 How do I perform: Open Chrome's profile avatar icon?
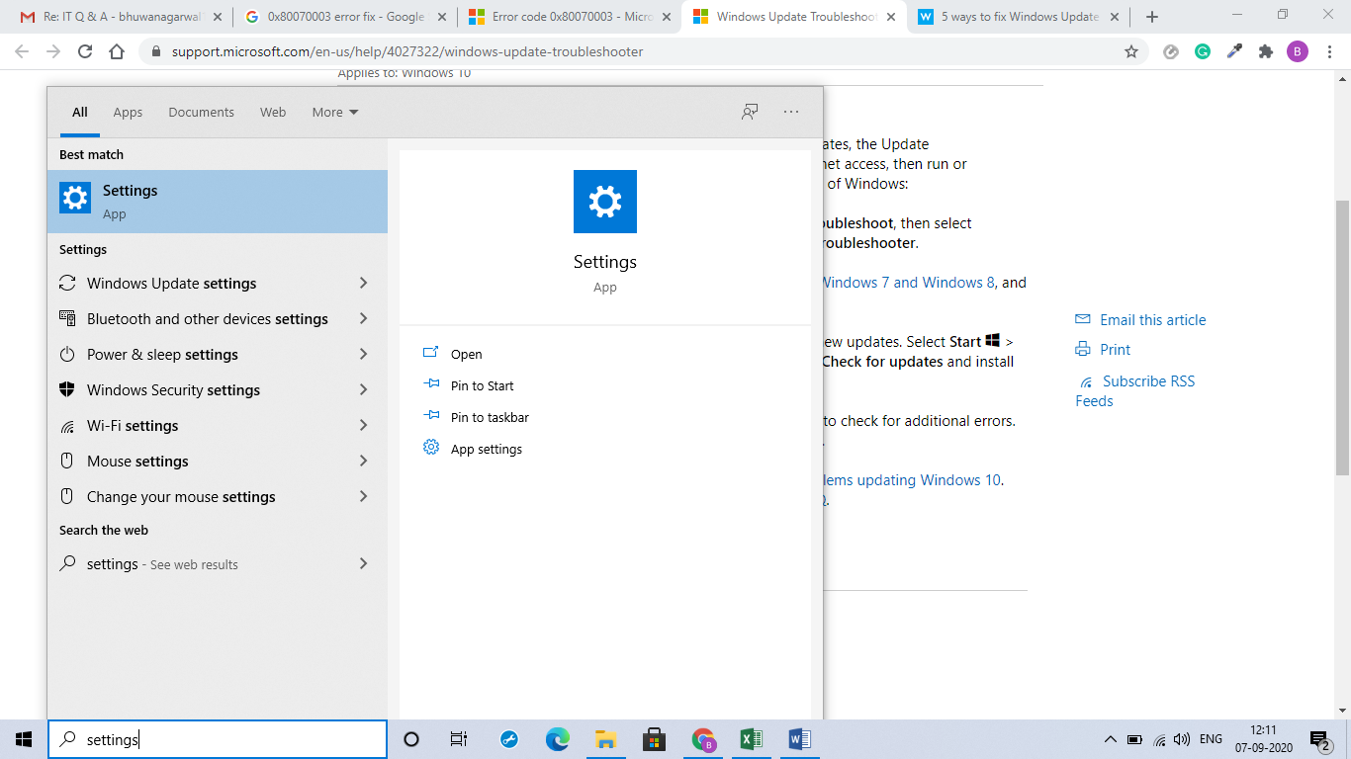click(1298, 50)
